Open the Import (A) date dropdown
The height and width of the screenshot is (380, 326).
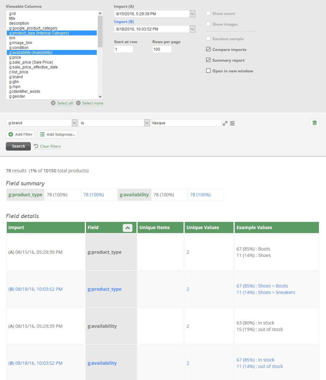point(192,14)
